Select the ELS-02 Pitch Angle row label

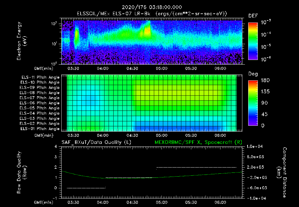pyautogui.click(x=40, y=124)
